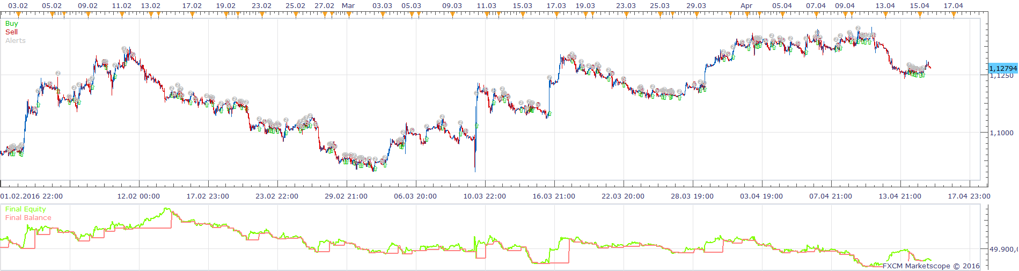The width and height of the screenshot is (1019, 271).
Task: Click the 01.02.2016 22:00 time label
Action: tap(32, 196)
